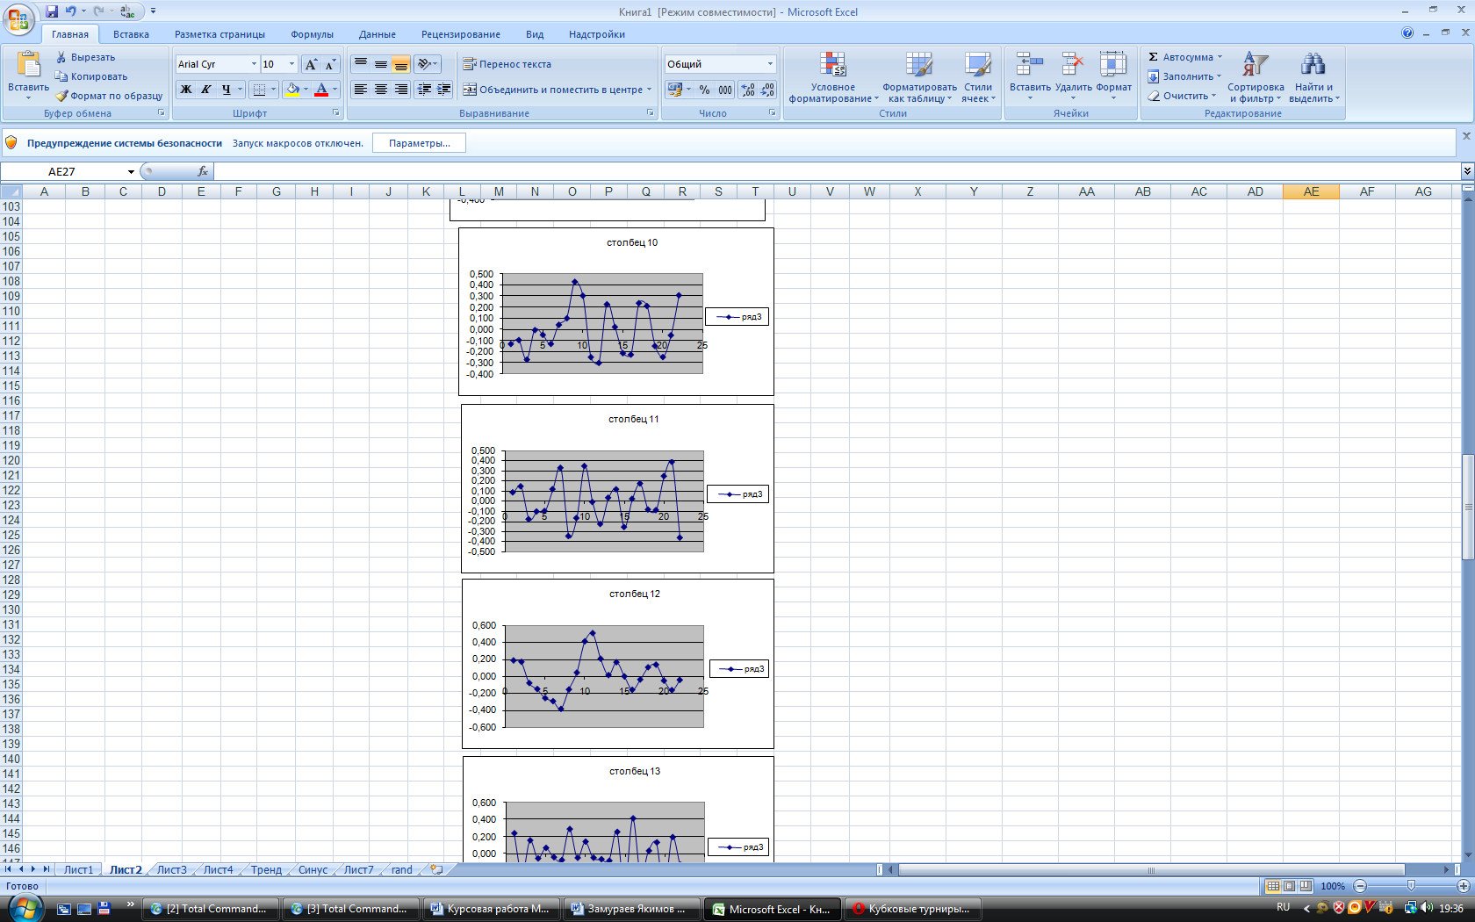Open Условное форматирование conditional formatting

[833, 77]
